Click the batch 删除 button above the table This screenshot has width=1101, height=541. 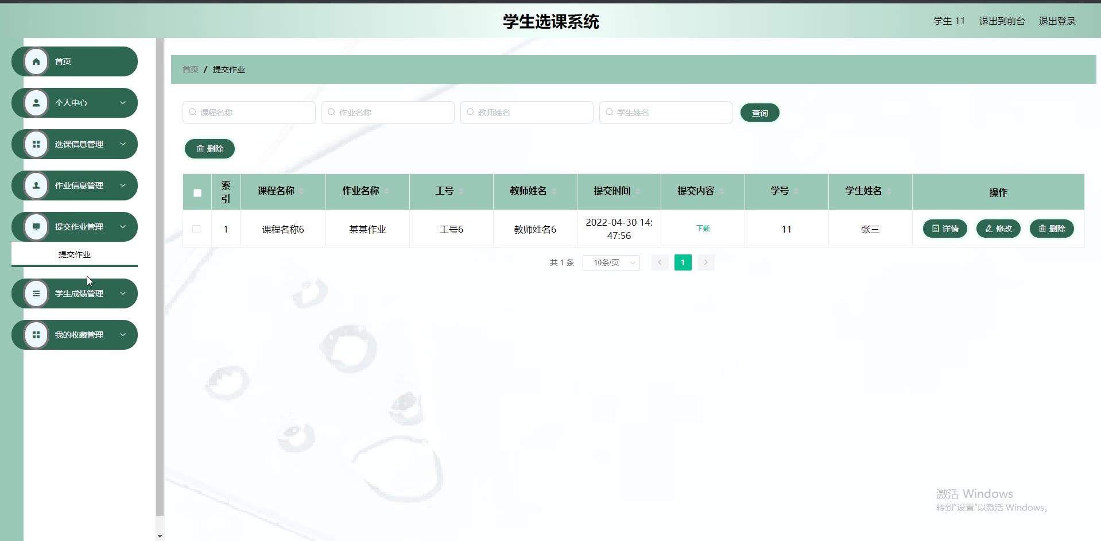click(210, 149)
